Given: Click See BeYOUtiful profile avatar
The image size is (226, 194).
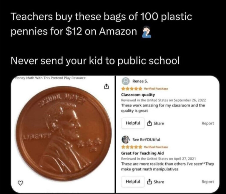Looking at the screenshot, I should [126, 140].
